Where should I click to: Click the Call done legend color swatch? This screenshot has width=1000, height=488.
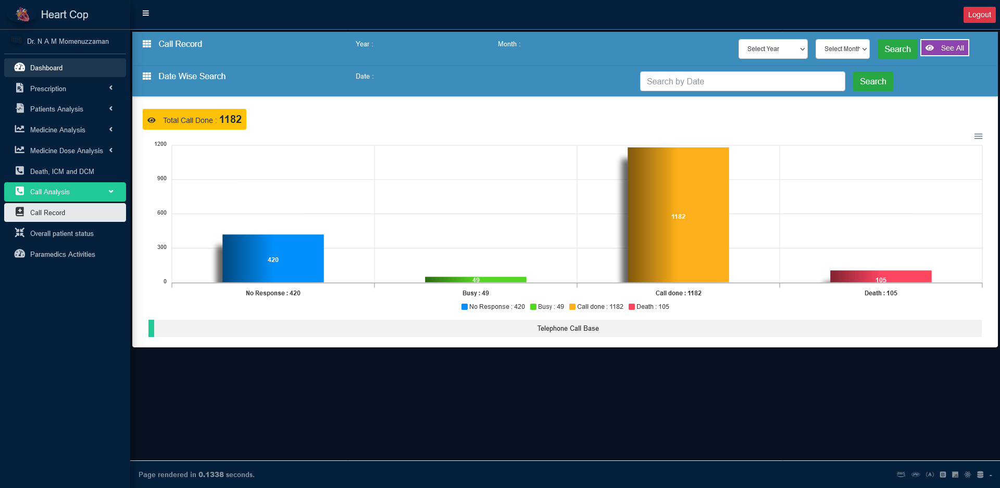(572, 307)
